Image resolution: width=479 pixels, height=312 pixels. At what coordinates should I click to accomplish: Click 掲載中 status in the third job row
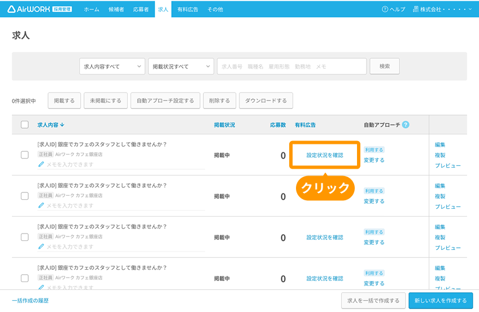[222, 238]
